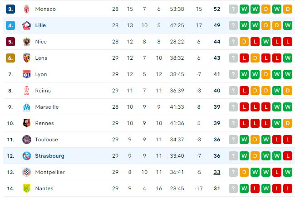295x198 pixels.
Task: Select the Lyon OL badge icon
Action: pos(26,74)
